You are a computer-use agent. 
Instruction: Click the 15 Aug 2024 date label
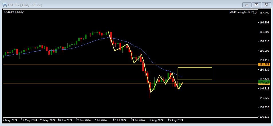(x=175, y=120)
